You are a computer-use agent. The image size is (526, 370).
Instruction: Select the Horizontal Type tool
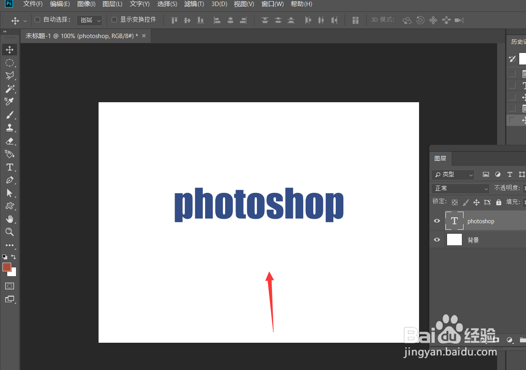[10, 167]
